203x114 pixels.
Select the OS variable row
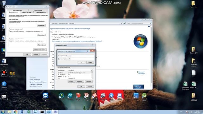pos(74,78)
